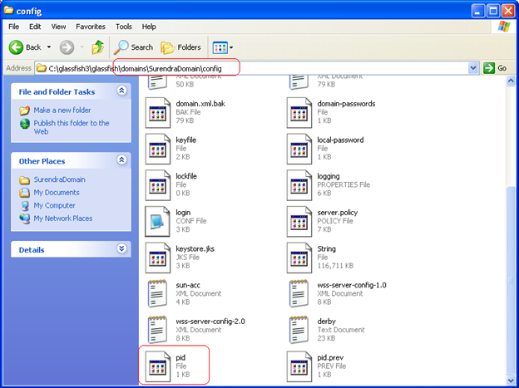Viewport: 519px width, 388px height.
Task: Go to SurendraDomain in Other Places
Action: [60, 179]
